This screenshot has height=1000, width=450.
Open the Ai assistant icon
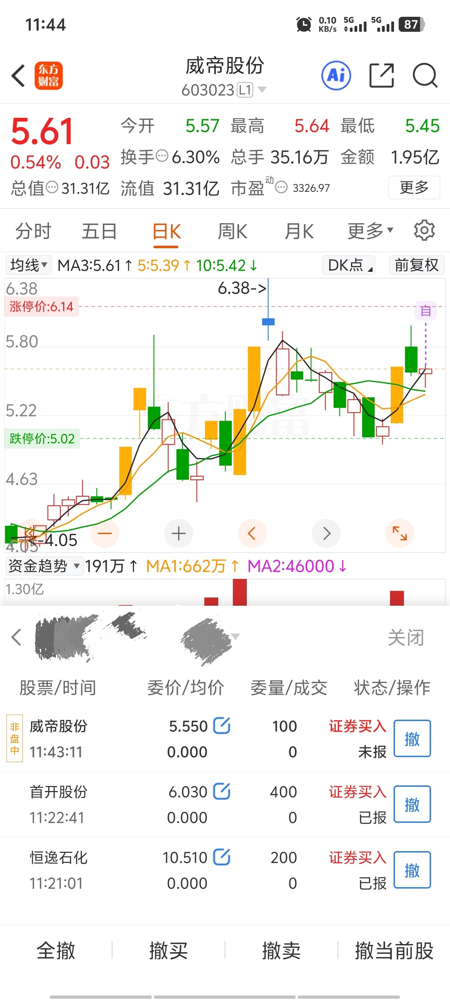(336, 76)
